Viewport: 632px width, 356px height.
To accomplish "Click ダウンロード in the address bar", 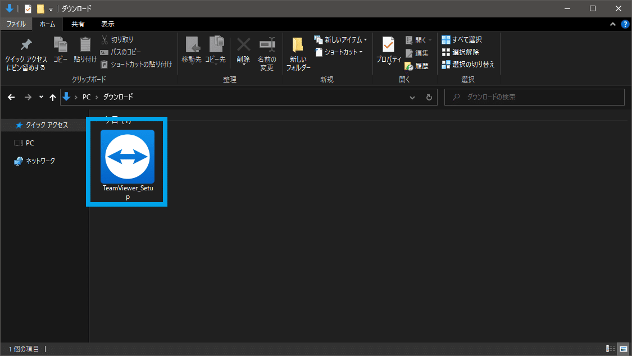I will click(118, 97).
